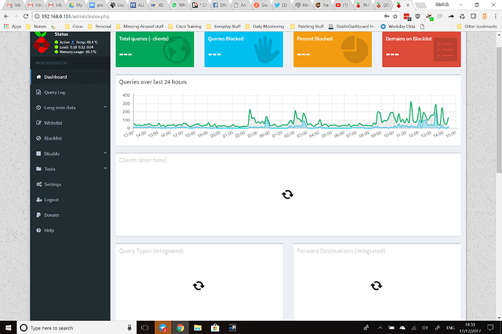The image size is (502, 334).
Task: Open the Personal bookmarks folder
Action: (x=100, y=27)
